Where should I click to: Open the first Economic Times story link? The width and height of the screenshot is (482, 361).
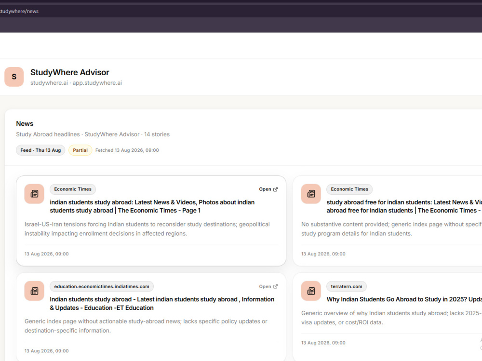point(268,189)
